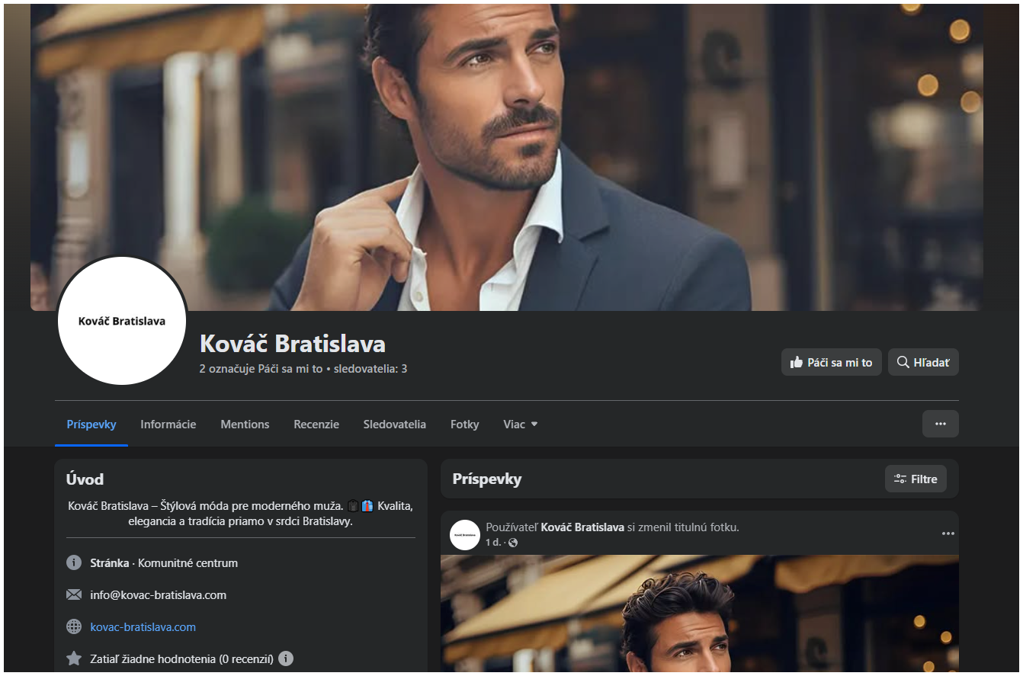1023x676 pixels.
Task: Click the info@kovac-bratislava.com email address
Action: (158, 595)
